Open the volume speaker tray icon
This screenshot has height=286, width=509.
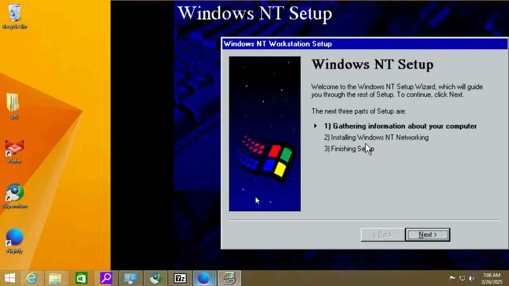point(472,278)
